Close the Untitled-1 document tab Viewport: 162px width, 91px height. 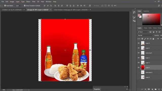point(24,10)
